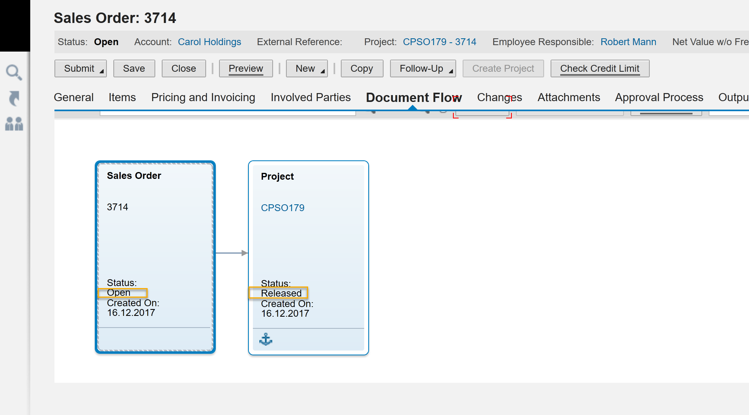Click the Preview button
Viewport: 749px width, 415px height.
(x=246, y=68)
